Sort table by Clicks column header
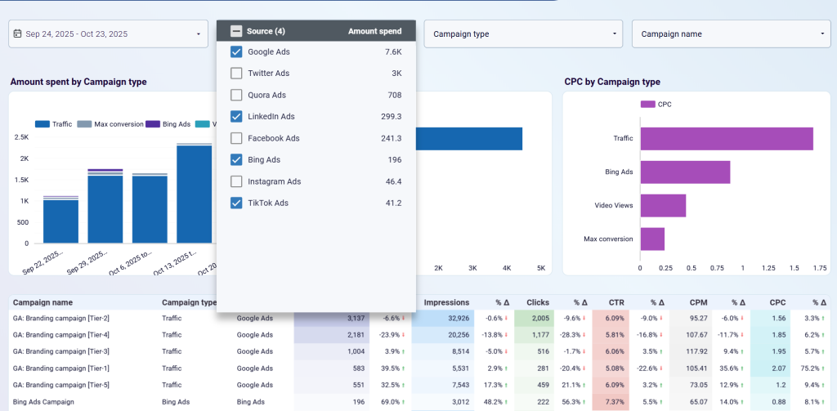The height and width of the screenshot is (411, 837). 538,302
